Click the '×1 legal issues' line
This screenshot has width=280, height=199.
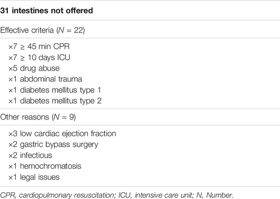[x=34, y=177]
